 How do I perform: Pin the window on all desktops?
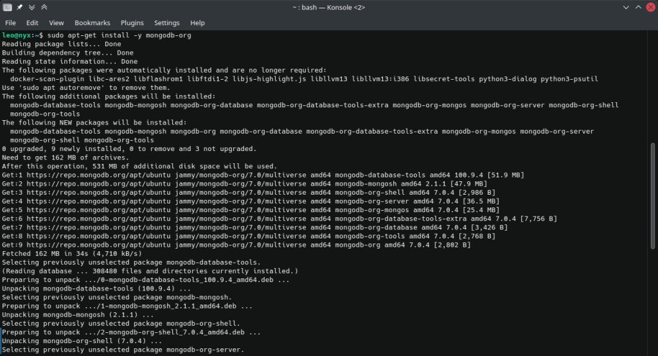pos(20,7)
